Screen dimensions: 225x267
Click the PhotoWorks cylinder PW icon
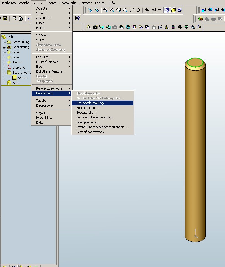[x=160, y=27]
